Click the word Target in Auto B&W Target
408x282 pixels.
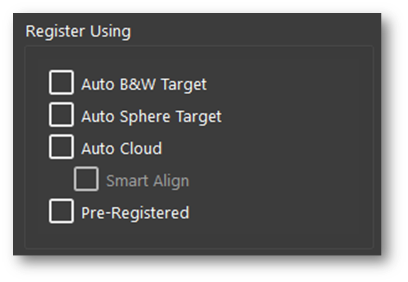pos(184,84)
